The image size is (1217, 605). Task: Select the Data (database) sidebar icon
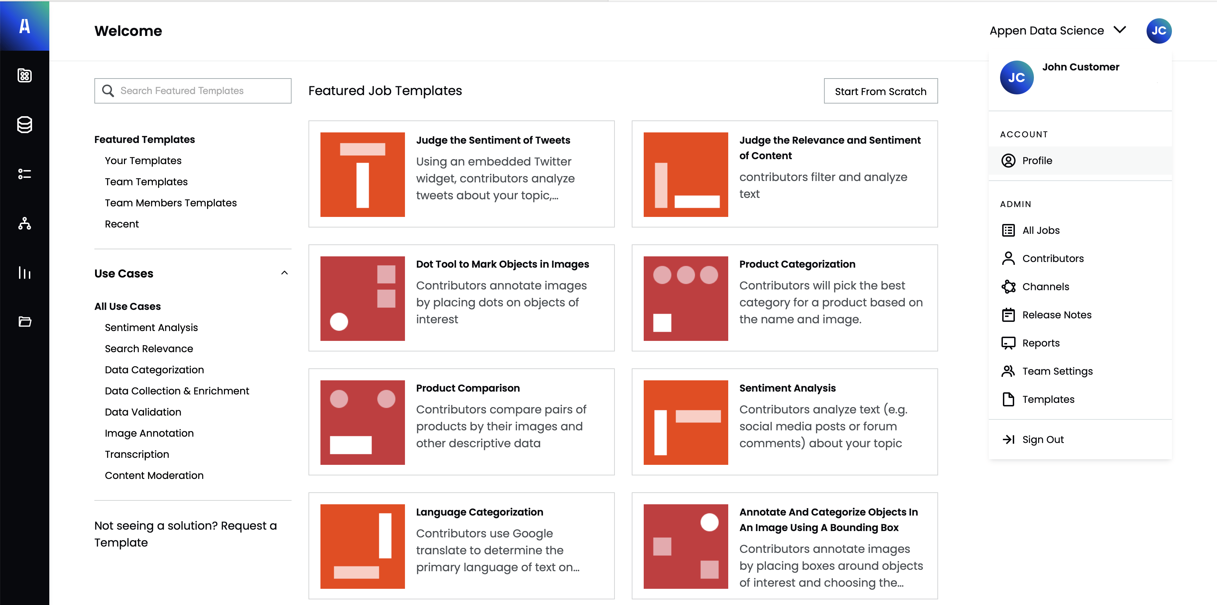(25, 125)
